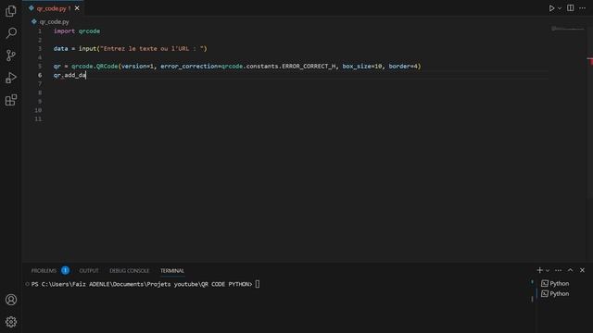Image resolution: width=593 pixels, height=333 pixels.
Task: Close the bottom panel
Action: pyautogui.click(x=583, y=270)
